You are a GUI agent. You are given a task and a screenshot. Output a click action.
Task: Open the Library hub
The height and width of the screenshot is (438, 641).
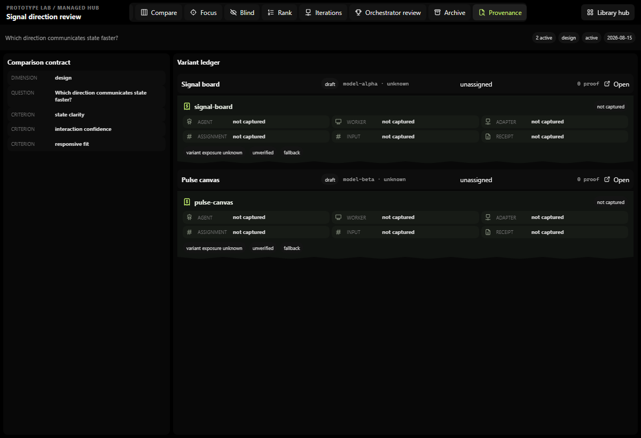[608, 12]
